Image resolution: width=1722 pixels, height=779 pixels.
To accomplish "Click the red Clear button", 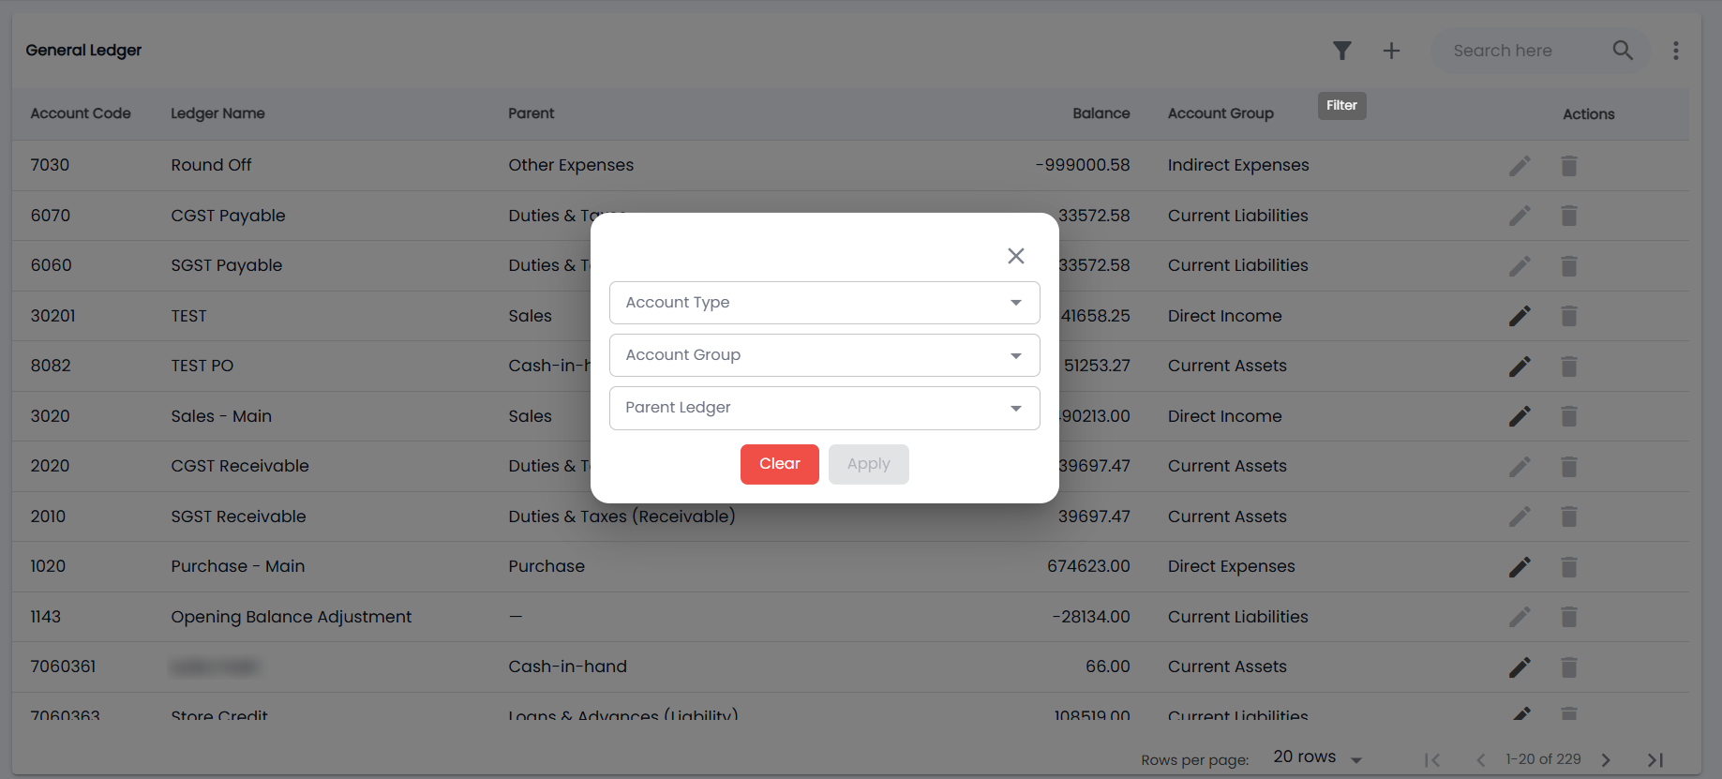I will (x=780, y=464).
